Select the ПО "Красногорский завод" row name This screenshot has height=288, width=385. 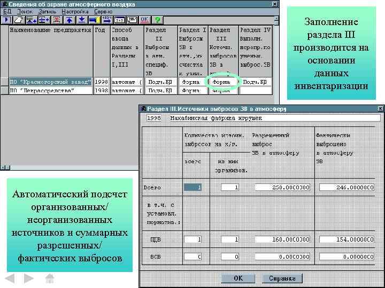pyautogui.click(x=51, y=82)
